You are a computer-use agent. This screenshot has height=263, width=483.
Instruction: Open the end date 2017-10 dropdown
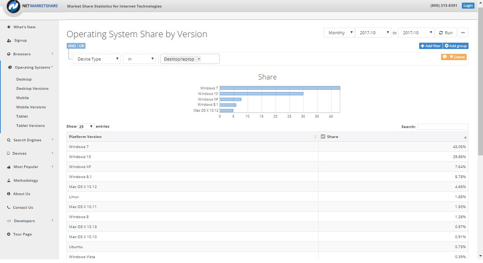[x=416, y=33]
